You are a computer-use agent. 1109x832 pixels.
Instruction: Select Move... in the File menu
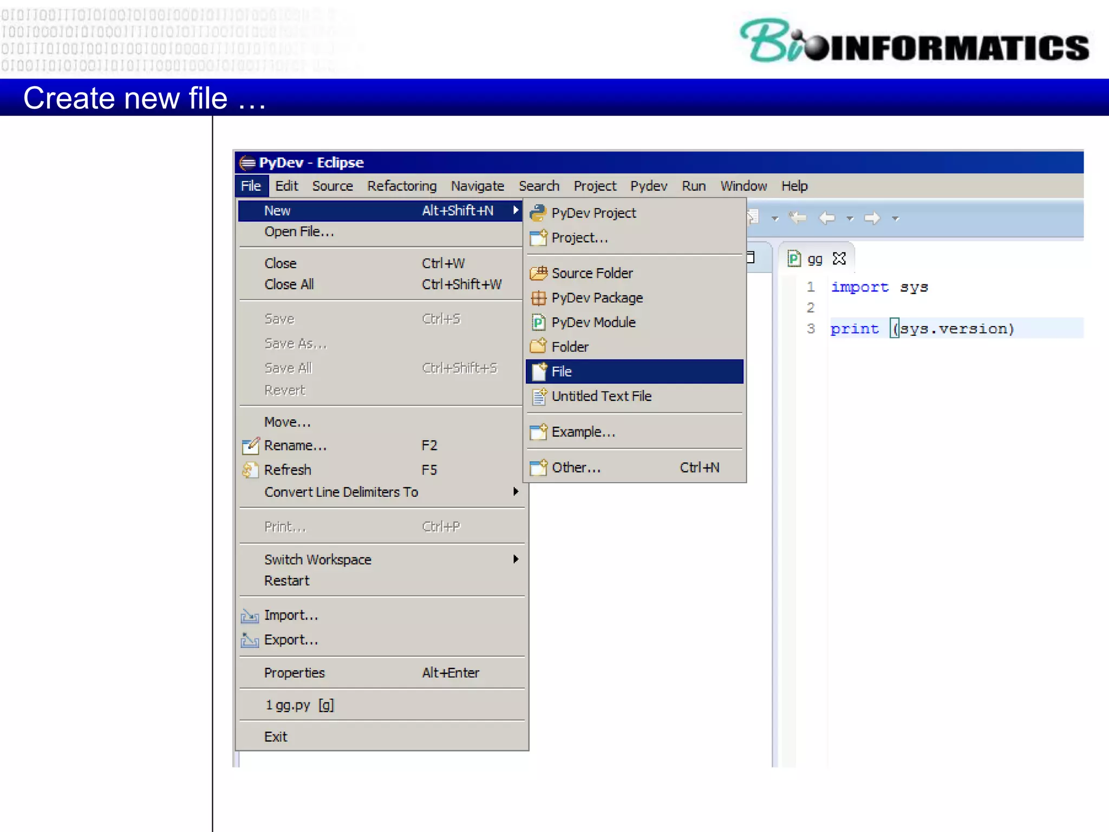[x=381, y=422]
